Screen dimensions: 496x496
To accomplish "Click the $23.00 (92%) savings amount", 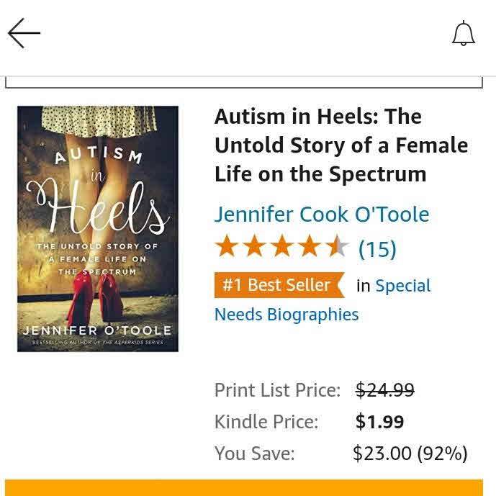I will click(x=410, y=454).
